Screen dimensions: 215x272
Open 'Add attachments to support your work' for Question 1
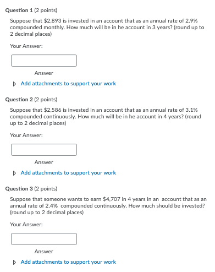(68, 84)
